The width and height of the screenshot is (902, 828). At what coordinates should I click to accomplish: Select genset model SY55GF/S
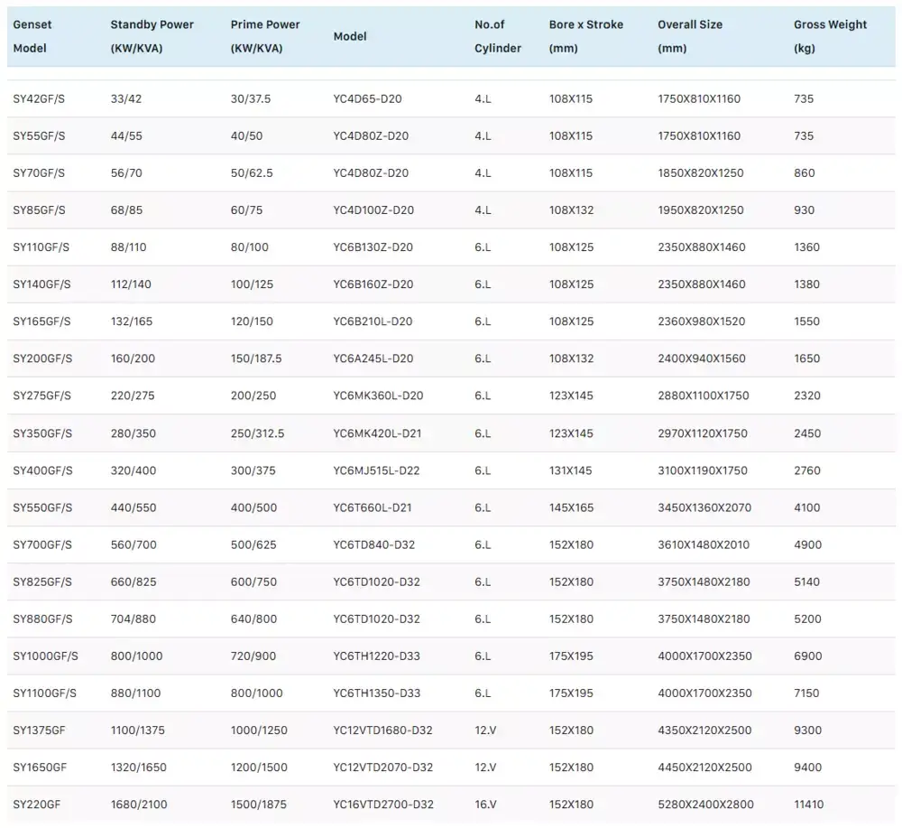(39, 135)
